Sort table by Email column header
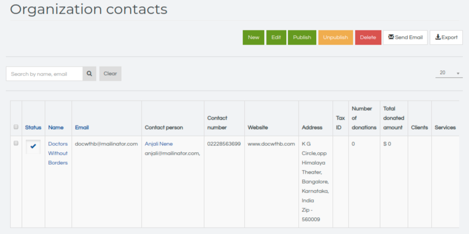Viewport: 469px width, 234px height. pos(82,127)
